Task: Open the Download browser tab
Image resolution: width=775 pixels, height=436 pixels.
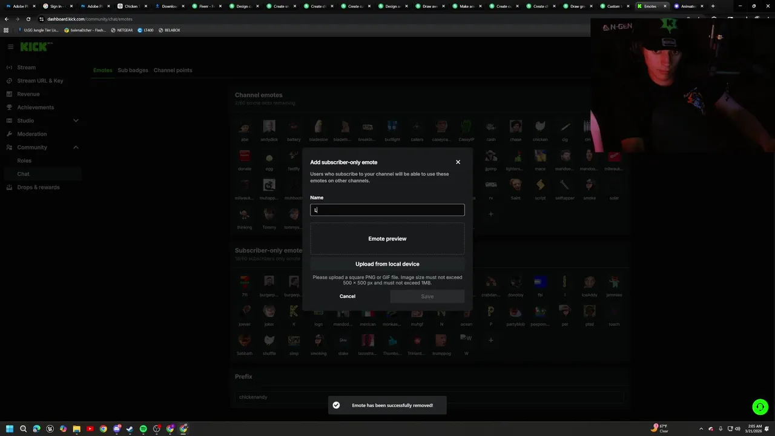Action: [170, 6]
